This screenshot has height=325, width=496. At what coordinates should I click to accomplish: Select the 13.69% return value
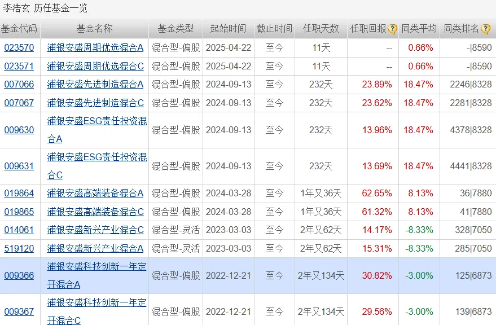tap(377, 166)
